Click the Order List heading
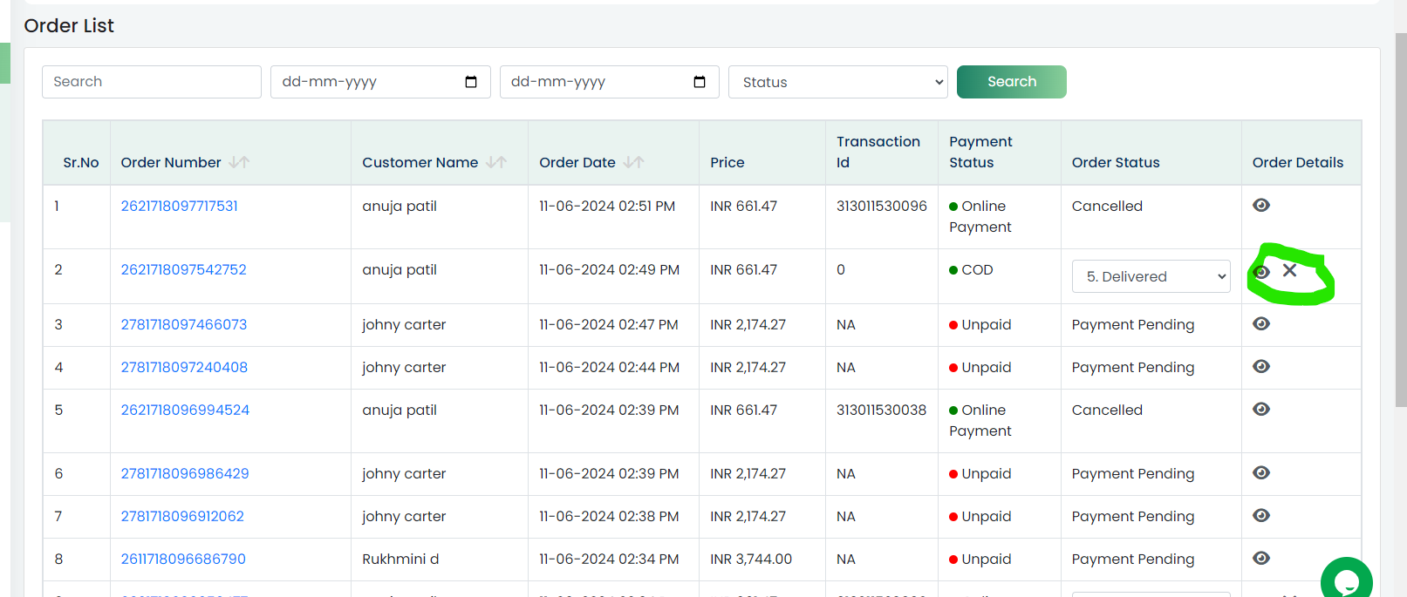 click(69, 25)
